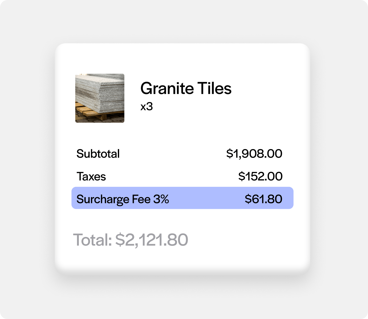Image resolution: width=368 pixels, height=319 pixels.
Task: Click the $152.00 taxes amount
Action: pyautogui.click(x=260, y=176)
